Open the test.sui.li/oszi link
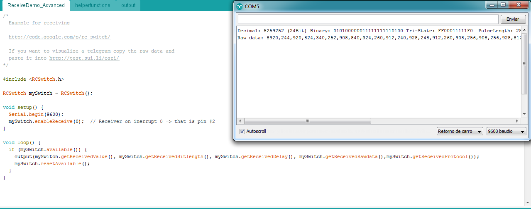 click(84, 58)
